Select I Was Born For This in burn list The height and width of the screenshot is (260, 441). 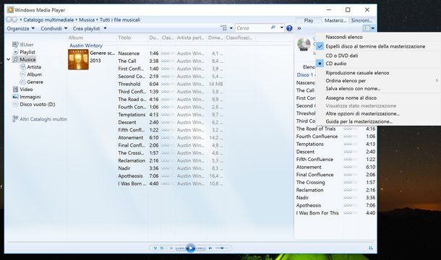tap(317, 213)
